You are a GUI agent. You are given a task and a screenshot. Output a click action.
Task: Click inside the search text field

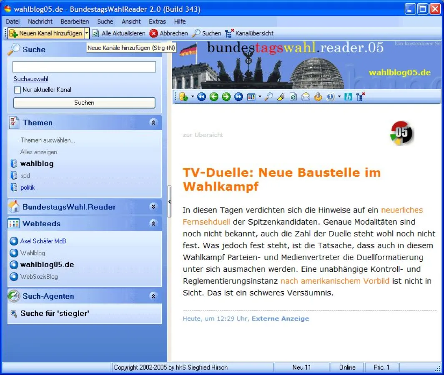84,67
